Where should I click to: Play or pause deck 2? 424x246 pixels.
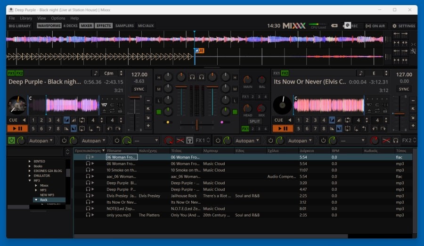283,129
